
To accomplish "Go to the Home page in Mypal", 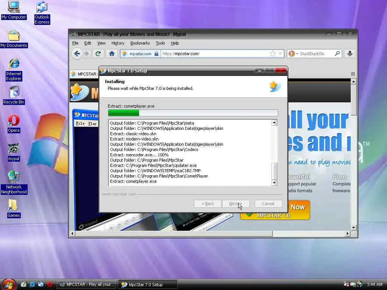I will pyautogui.click(x=112, y=54).
